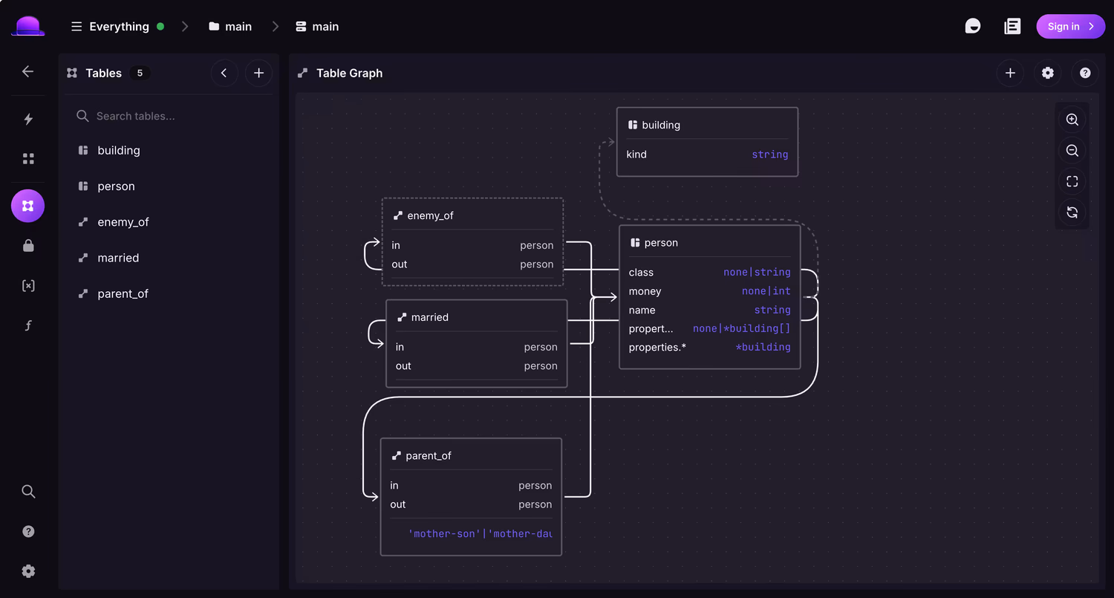Open the Explorer grid icon in sidebar
This screenshot has height=598, width=1114.
click(x=28, y=159)
